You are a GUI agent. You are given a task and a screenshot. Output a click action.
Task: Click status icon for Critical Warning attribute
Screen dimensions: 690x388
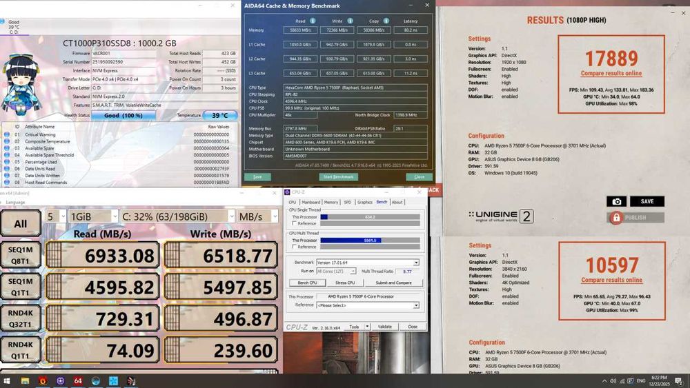[x=7, y=134]
